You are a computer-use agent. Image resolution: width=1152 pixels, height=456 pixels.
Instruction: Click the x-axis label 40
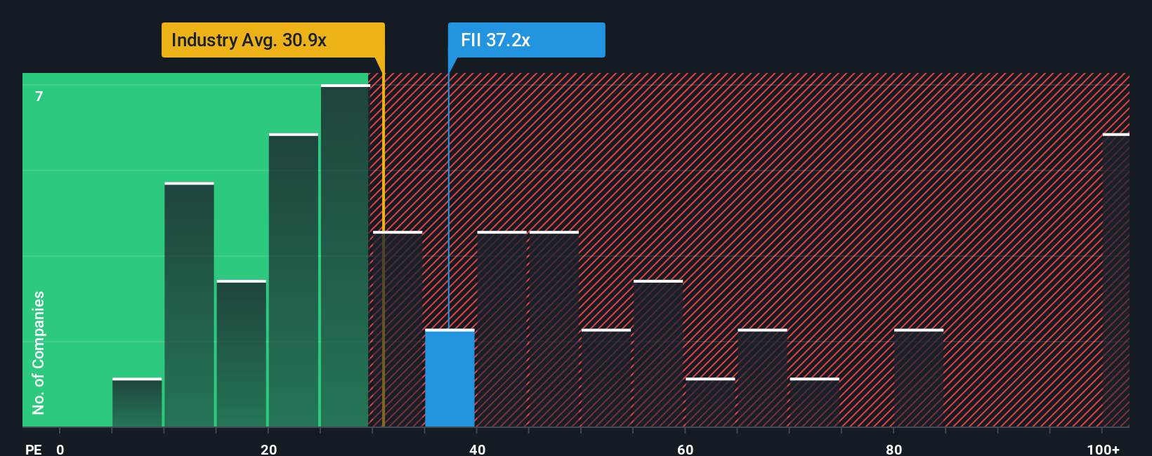point(478,449)
